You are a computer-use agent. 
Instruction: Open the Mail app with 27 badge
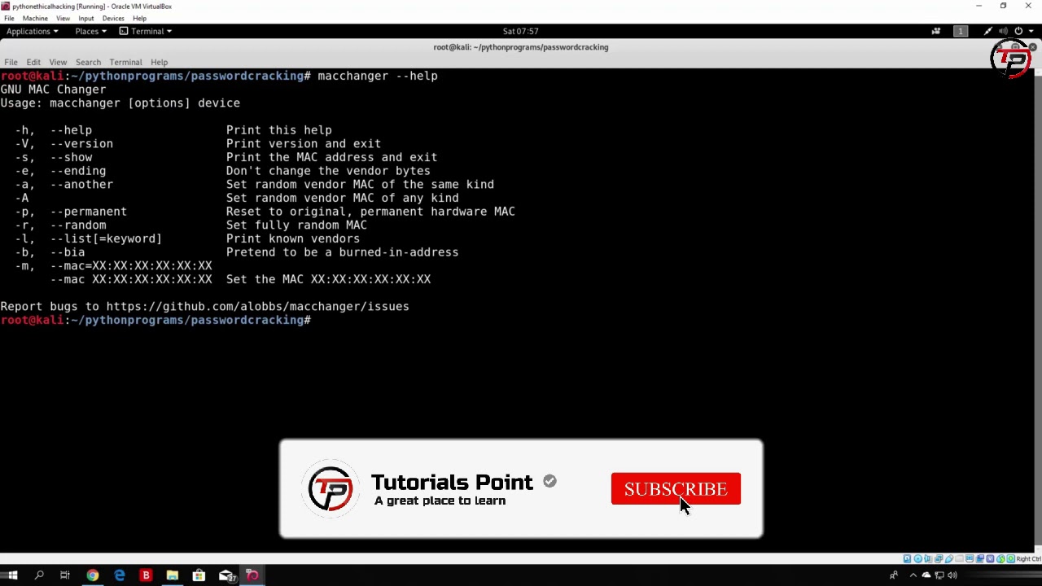(226, 575)
